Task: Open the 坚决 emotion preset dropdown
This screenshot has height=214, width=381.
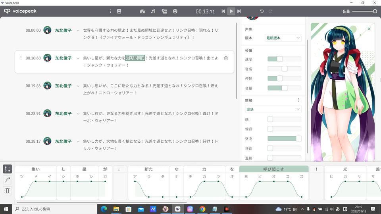Action: [273, 109]
